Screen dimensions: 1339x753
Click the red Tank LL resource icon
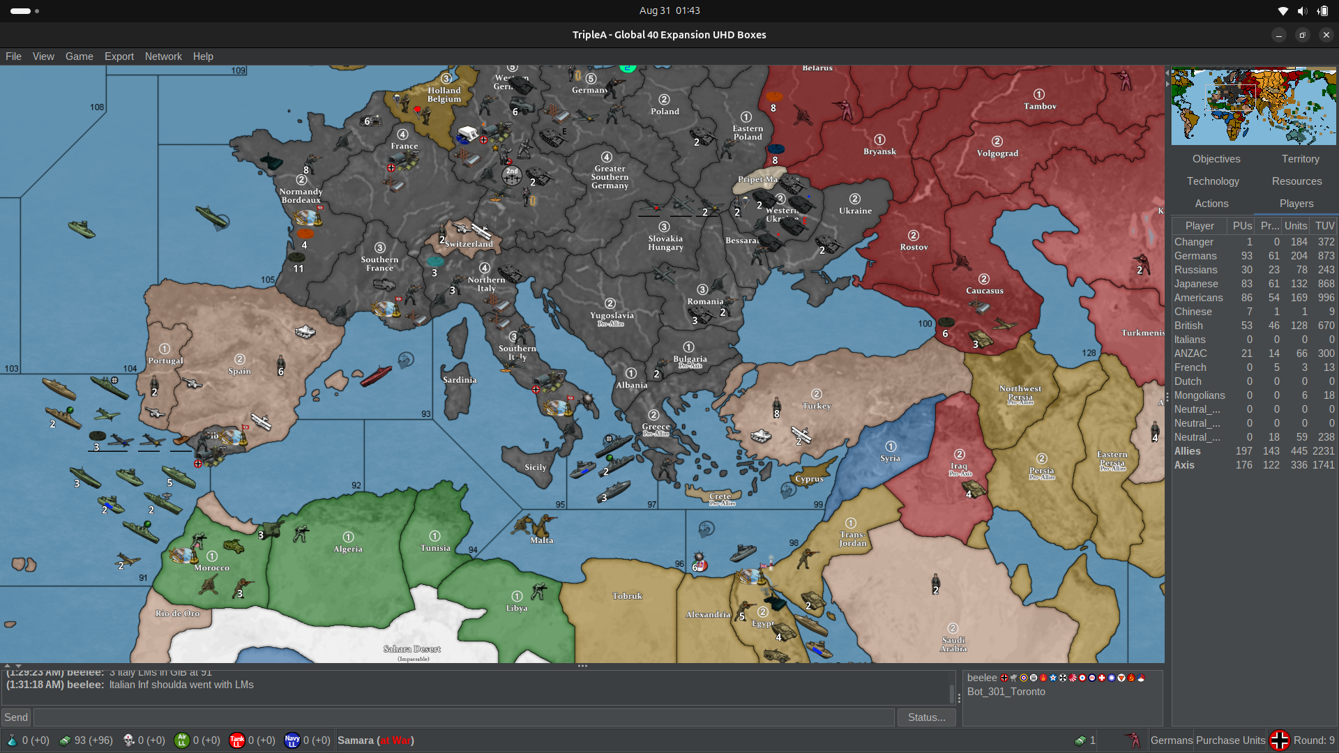[x=237, y=740]
